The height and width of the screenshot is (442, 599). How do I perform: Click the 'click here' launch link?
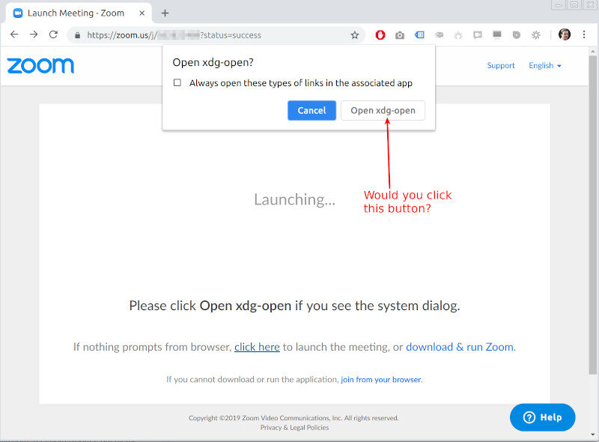click(257, 347)
